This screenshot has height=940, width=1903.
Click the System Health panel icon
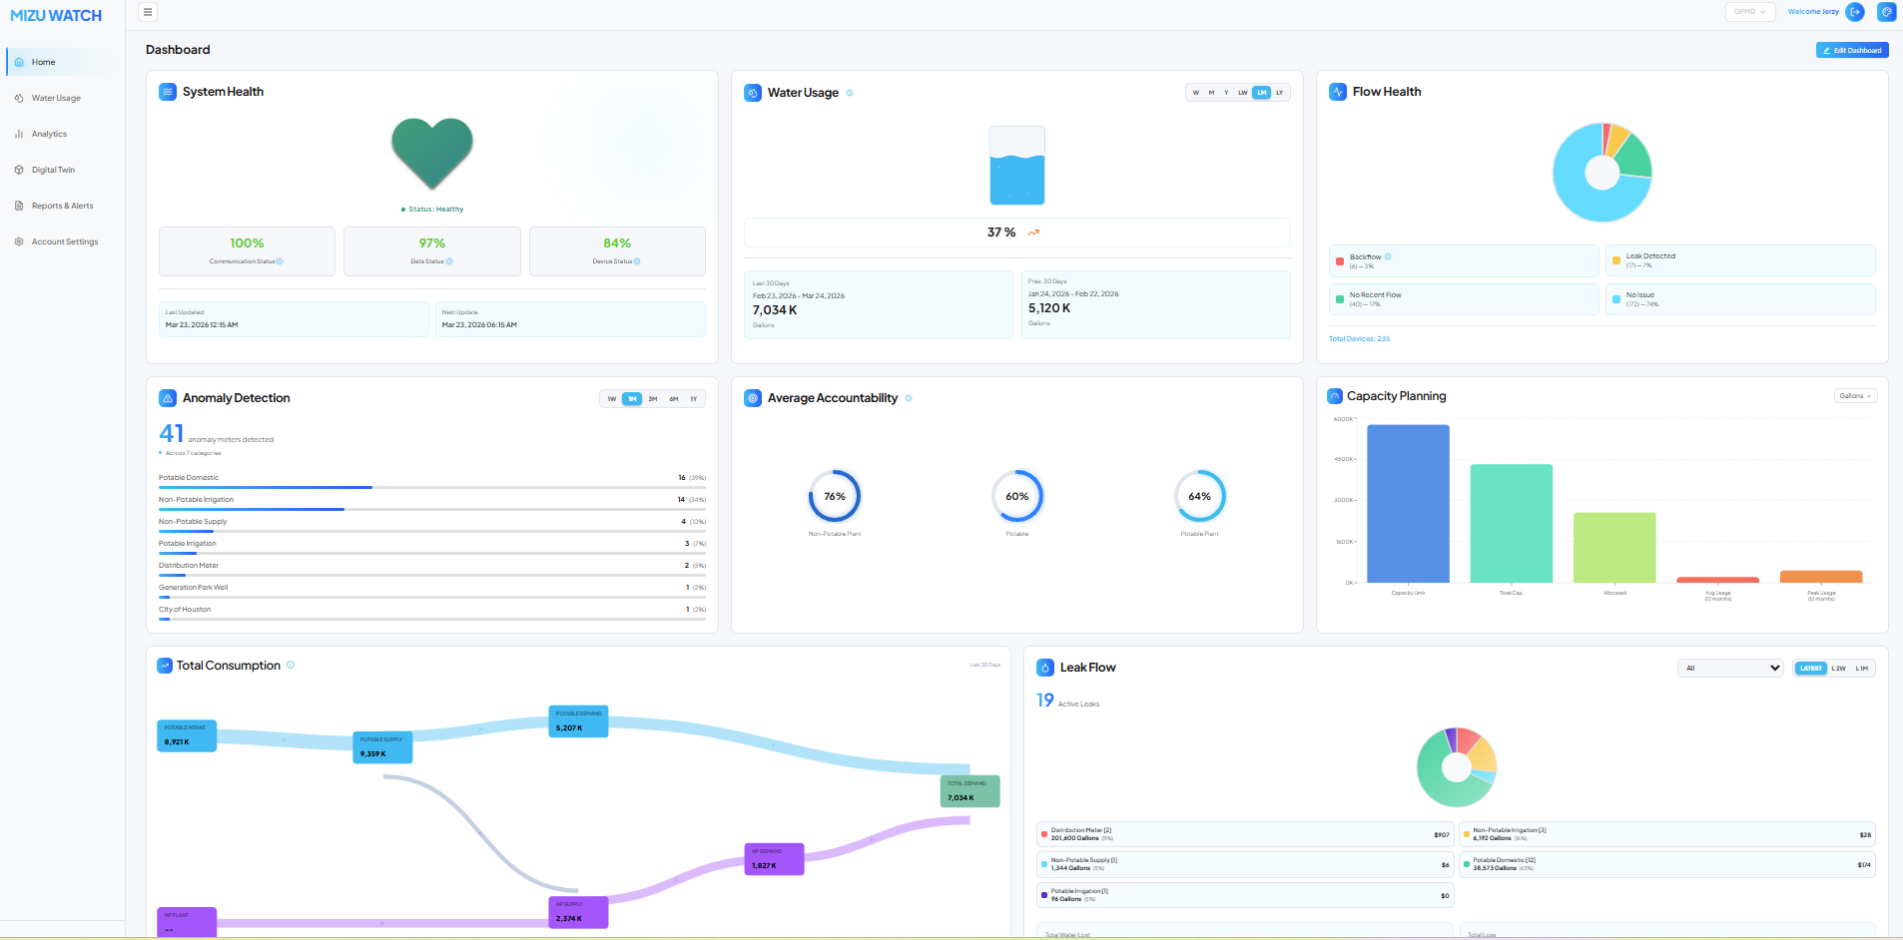168,92
